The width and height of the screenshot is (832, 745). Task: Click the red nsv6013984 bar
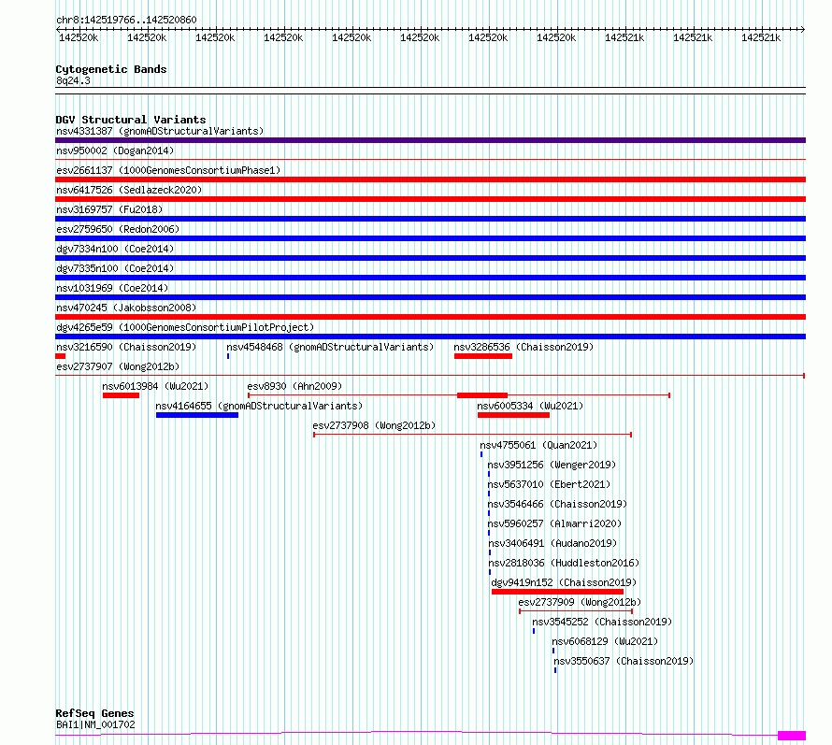(x=121, y=395)
